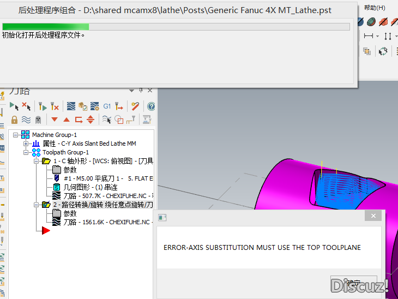
Task: Post selected operations G1 icon
Action: (x=107, y=106)
